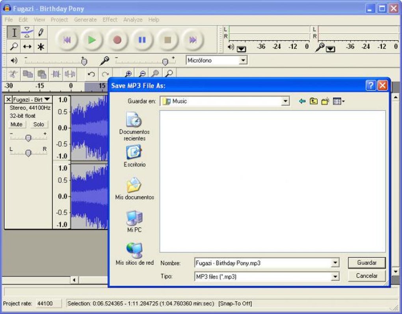This screenshot has height=314, width=402.
Task: Open Mis documentos in places bar
Action: (134, 188)
